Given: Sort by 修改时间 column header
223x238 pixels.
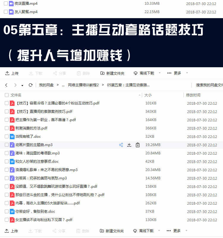Looking at the screenshot, I should tap(193, 95).
